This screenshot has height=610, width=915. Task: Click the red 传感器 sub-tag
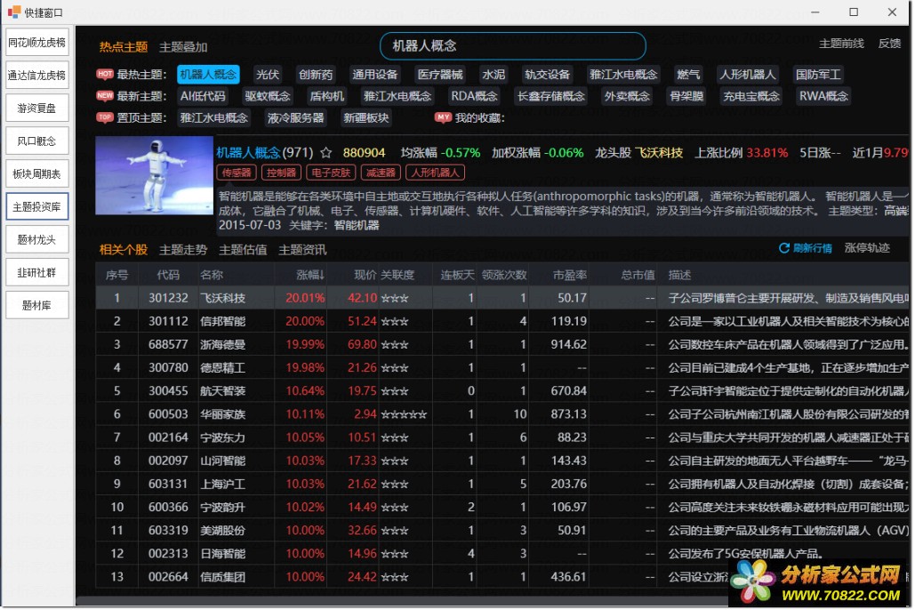tap(237, 173)
